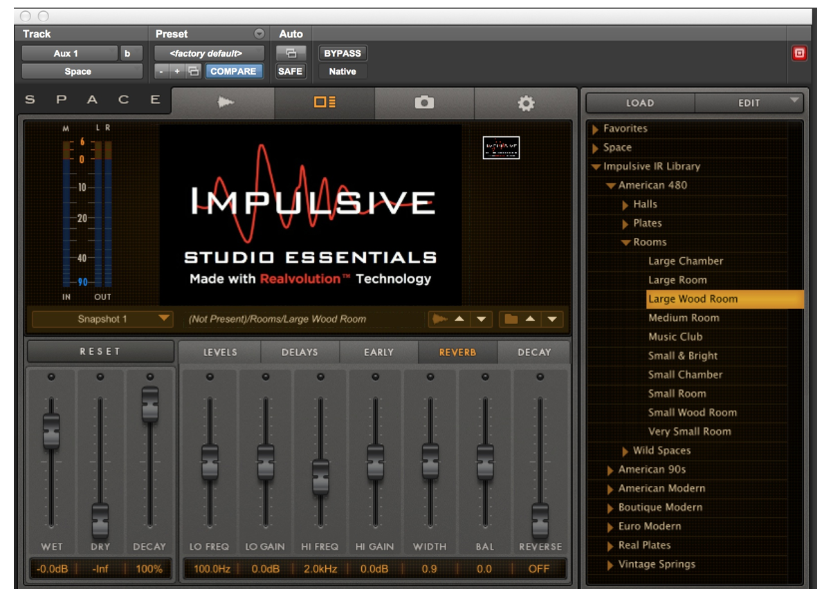
Task: Click the red target button in the header
Action: 799,53
